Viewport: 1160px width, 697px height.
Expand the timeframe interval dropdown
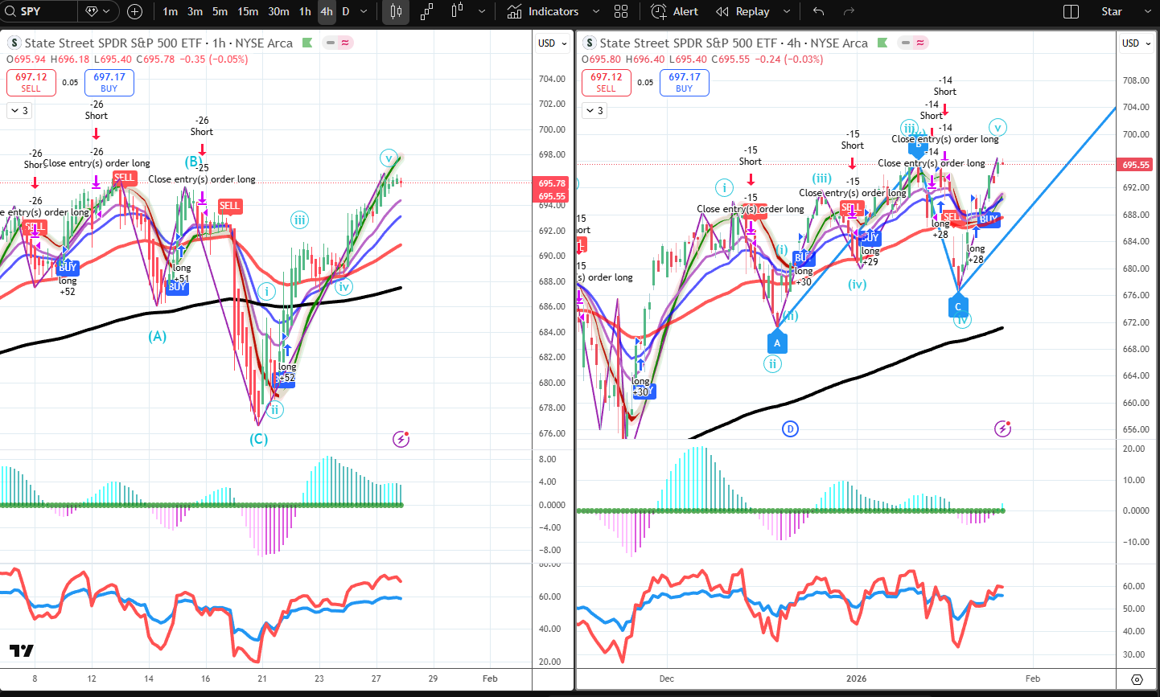pyautogui.click(x=364, y=11)
